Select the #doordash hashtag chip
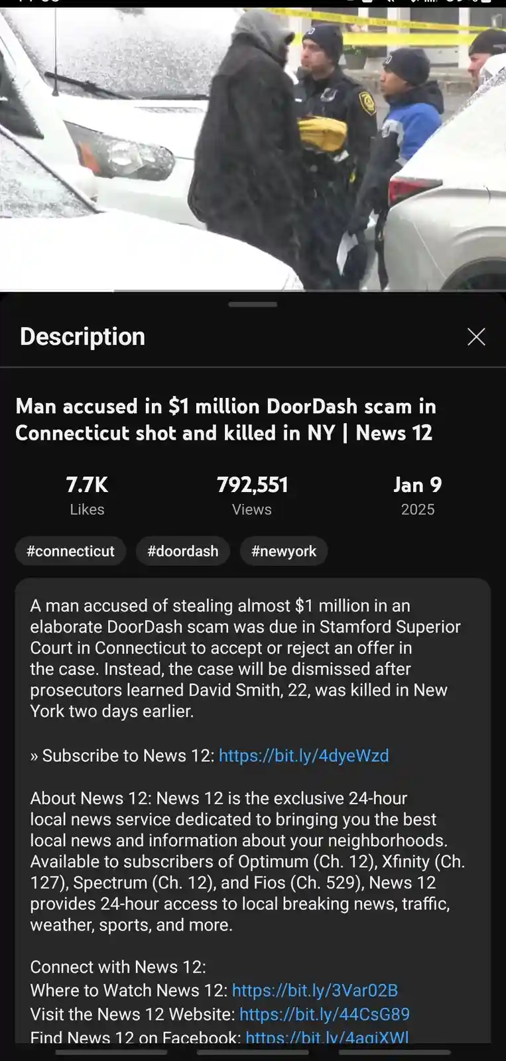The width and height of the screenshot is (506, 1061). coord(183,551)
